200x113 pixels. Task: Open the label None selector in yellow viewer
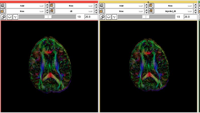click(124, 11)
